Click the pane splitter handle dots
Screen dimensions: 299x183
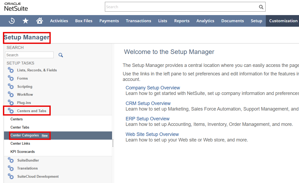(113, 143)
